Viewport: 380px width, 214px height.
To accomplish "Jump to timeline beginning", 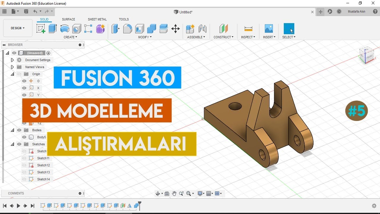I will 5,206.
